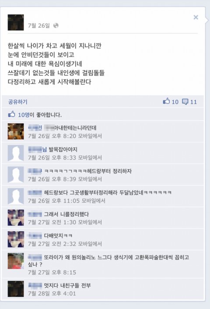The height and width of the screenshot is (309, 210).
Task: Click silhouette avatar beside 헤드랑부터 정리하자 comment
Action: tap(16, 175)
